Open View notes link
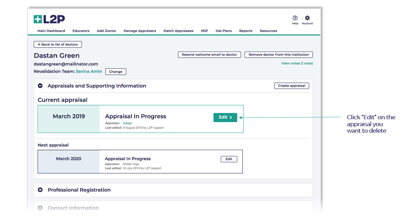Viewport: 402px width, 221px height. click(297, 63)
